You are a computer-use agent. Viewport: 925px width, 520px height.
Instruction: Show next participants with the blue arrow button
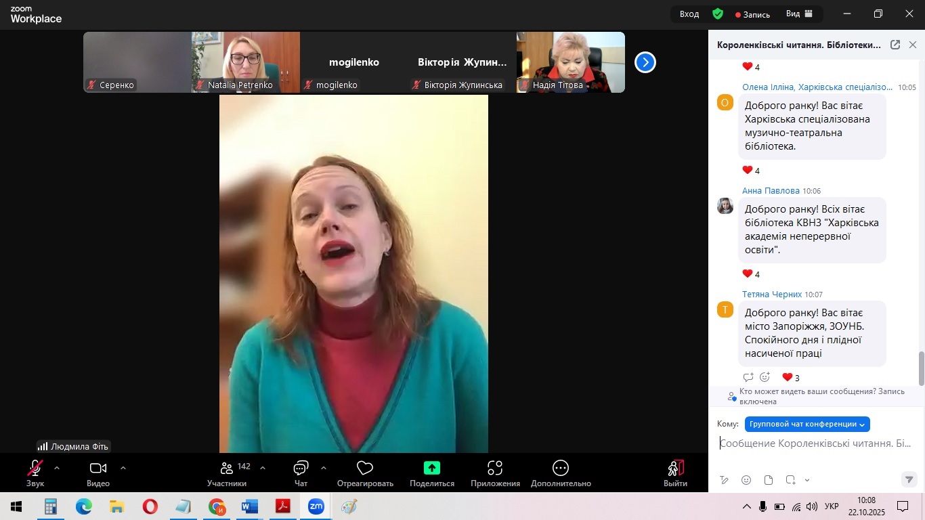pos(645,62)
